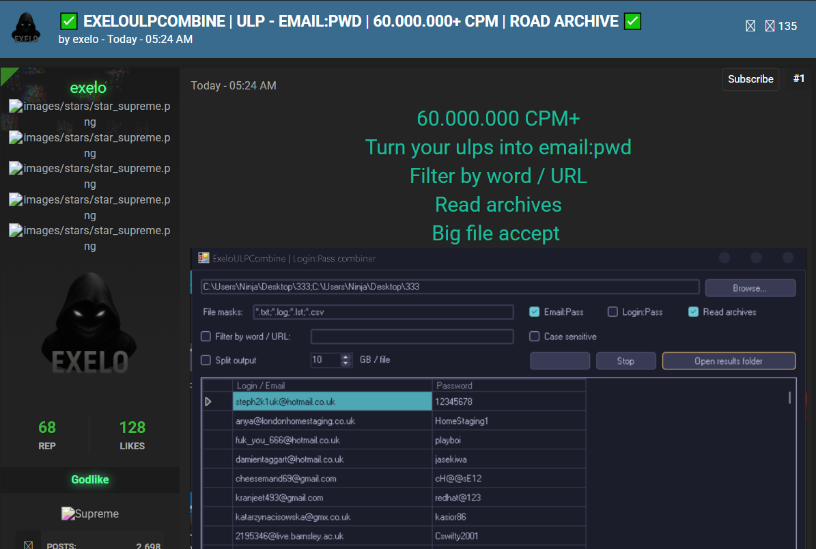Click the #1 post permalink
This screenshot has height=549, width=816.
799,79
